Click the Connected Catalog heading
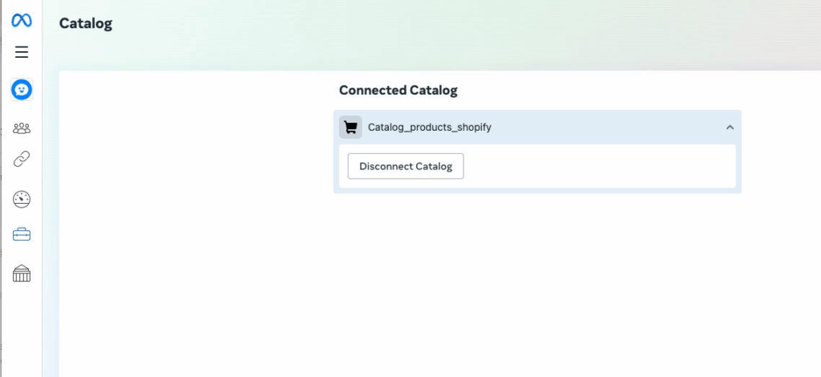This screenshot has height=377, width=821. pos(398,90)
